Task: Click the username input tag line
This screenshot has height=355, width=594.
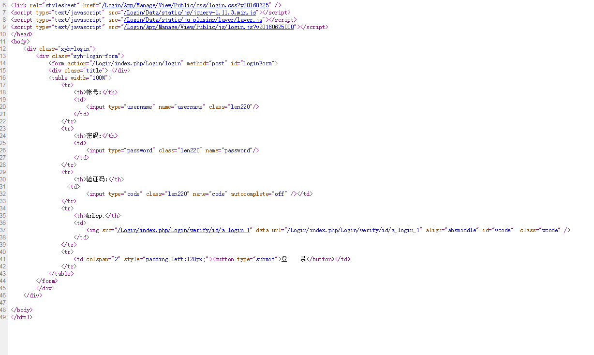Action: click(173, 107)
